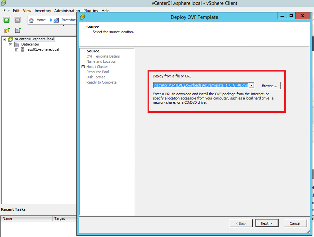The height and width of the screenshot is (237, 314).
Task: Collapse the vCenter01.vsphere.local tree node
Action: (4, 39)
